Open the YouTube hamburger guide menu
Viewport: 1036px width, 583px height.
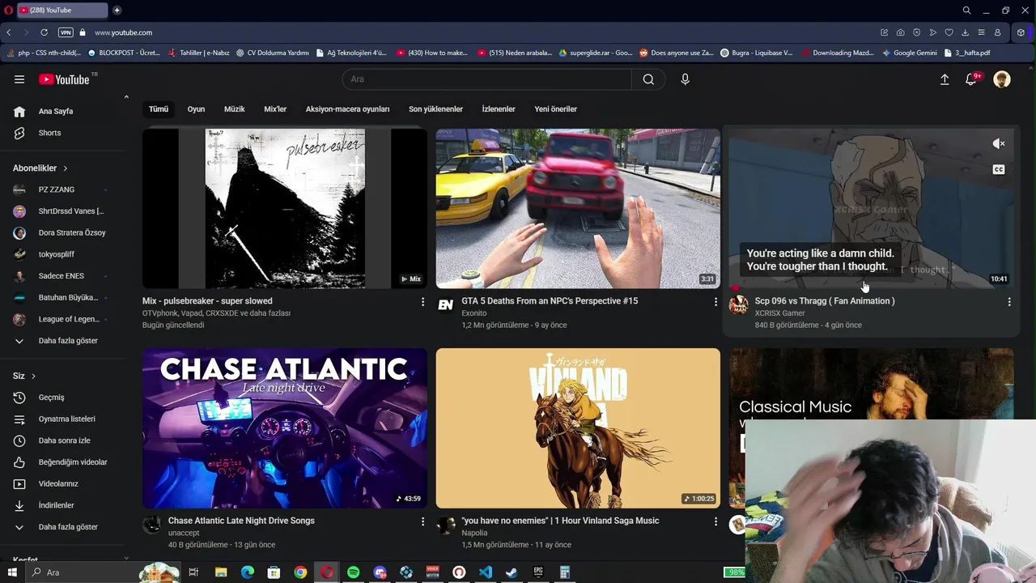(x=19, y=79)
